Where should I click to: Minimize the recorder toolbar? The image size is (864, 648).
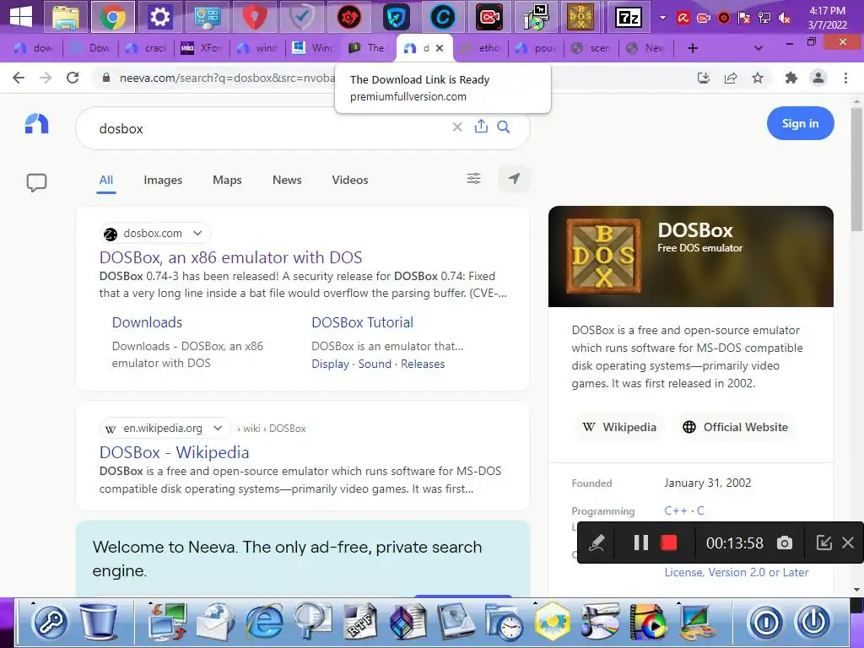pyautogui.click(x=823, y=543)
